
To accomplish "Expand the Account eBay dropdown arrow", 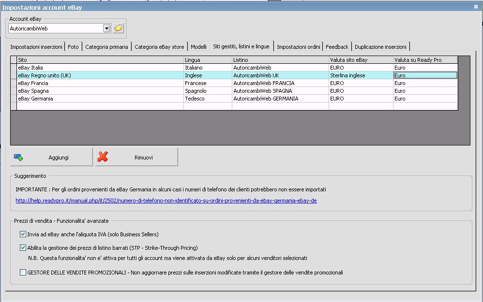I will (x=106, y=29).
